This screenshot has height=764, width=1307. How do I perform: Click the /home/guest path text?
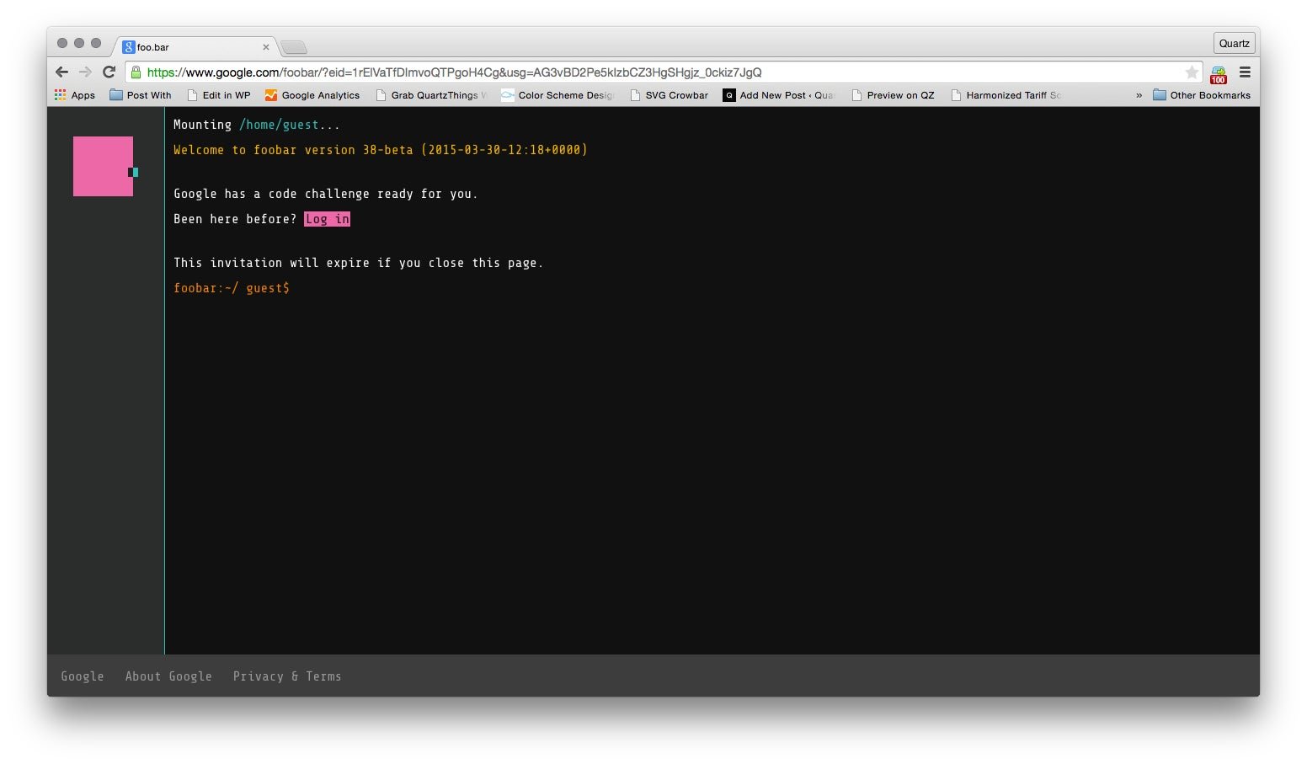coord(279,125)
